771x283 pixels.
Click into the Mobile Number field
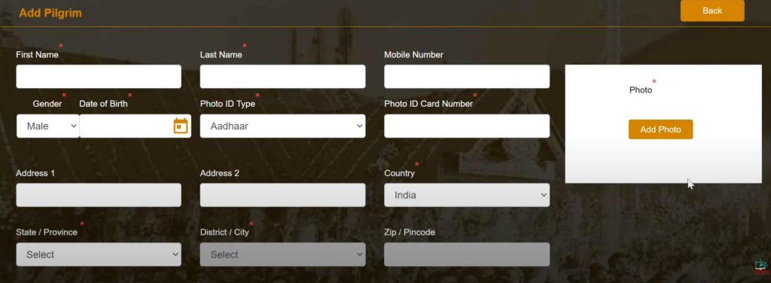467,77
